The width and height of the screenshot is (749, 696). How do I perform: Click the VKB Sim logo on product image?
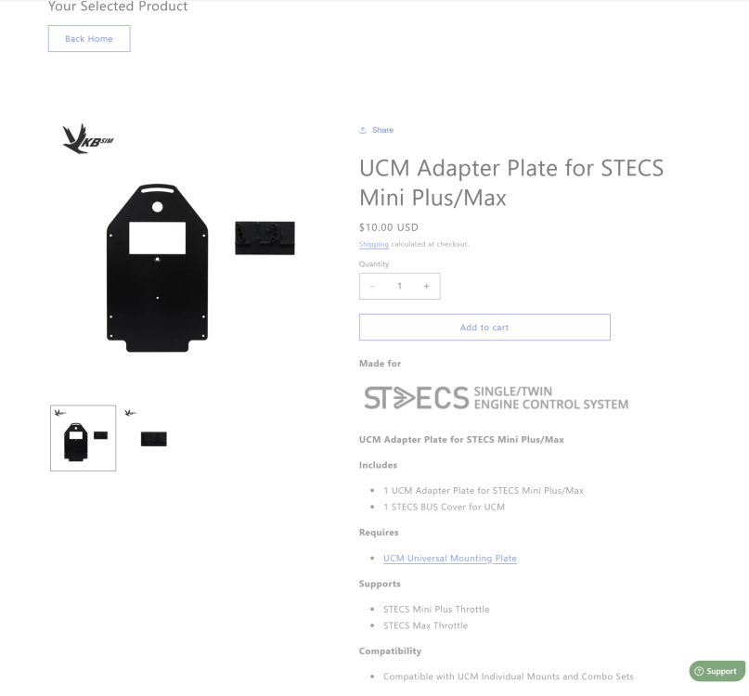[86, 137]
